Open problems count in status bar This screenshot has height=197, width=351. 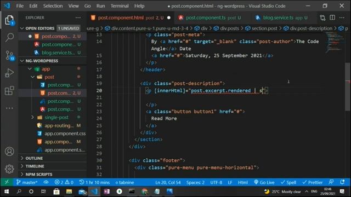pos(64,182)
